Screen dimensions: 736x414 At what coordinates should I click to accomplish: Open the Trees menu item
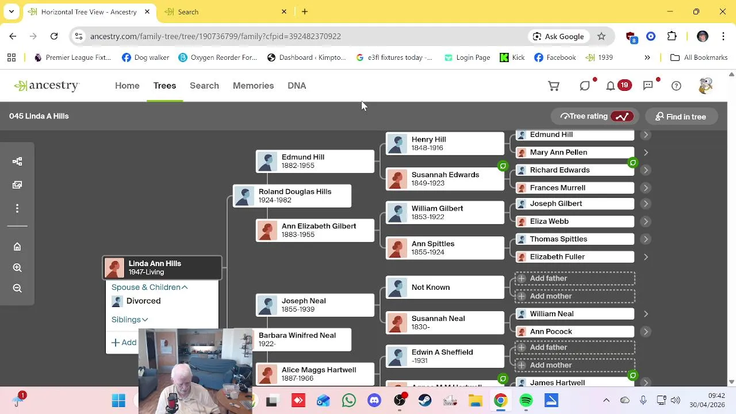pyautogui.click(x=164, y=86)
